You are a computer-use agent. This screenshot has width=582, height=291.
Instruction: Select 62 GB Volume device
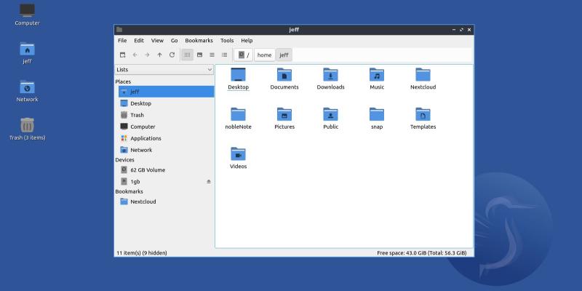click(166, 170)
